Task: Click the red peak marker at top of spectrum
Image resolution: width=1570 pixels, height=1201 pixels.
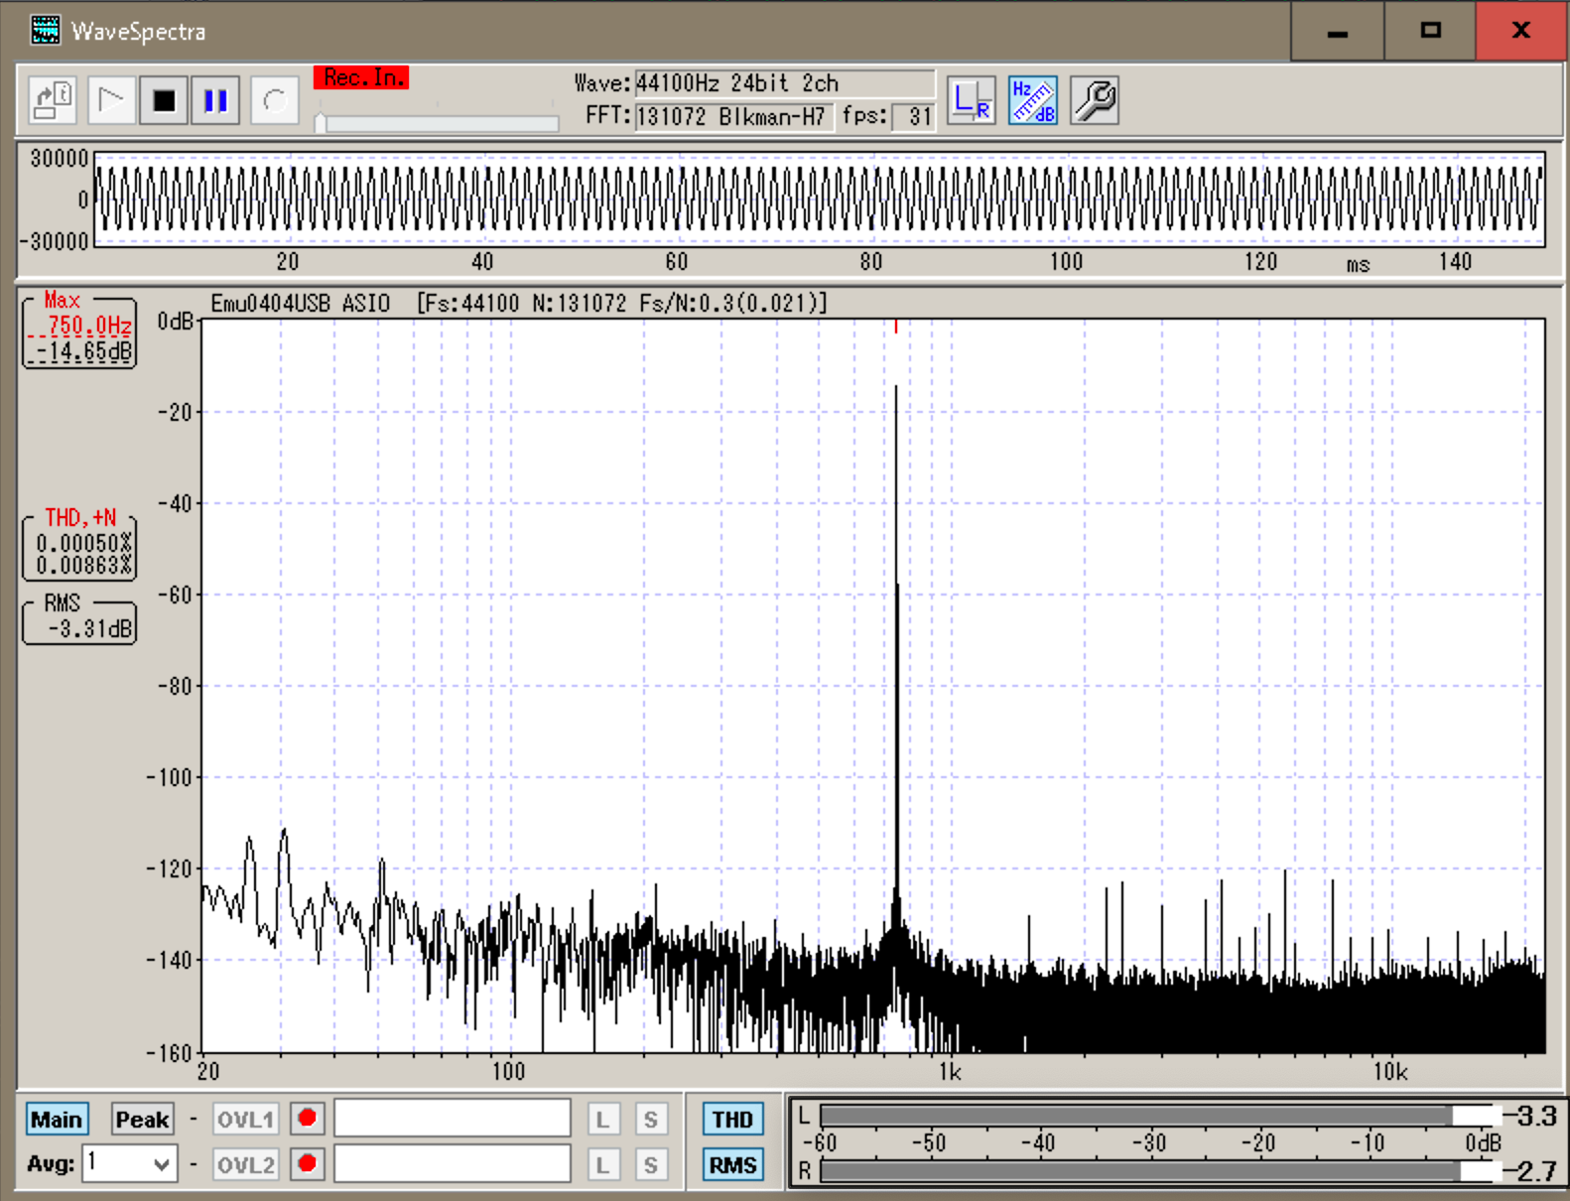Action: tap(896, 326)
